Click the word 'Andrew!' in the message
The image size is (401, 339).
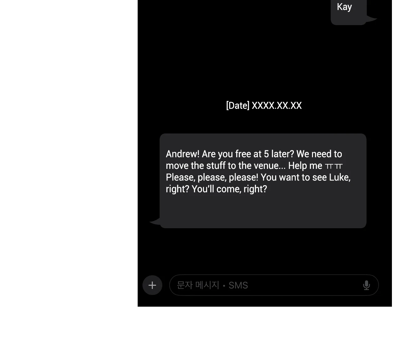183,154
